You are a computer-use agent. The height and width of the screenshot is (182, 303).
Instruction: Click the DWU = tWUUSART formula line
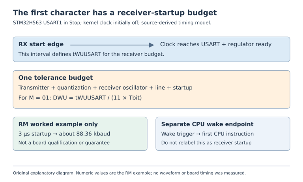80,98
